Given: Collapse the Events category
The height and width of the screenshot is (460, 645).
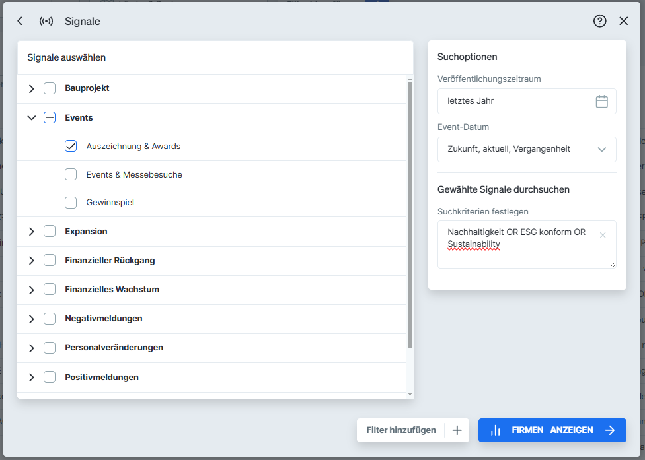Looking at the screenshot, I should click(x=31, y=117).
